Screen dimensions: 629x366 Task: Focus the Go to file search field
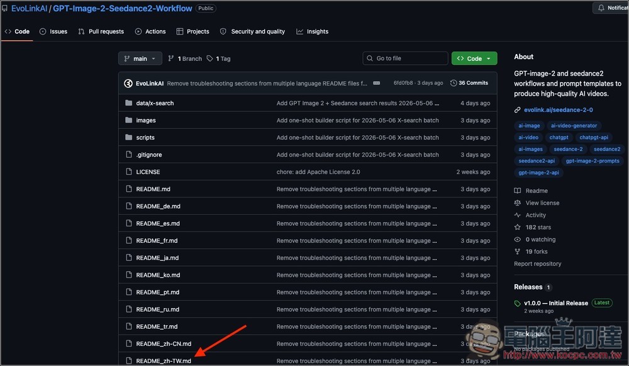(405, 58)
